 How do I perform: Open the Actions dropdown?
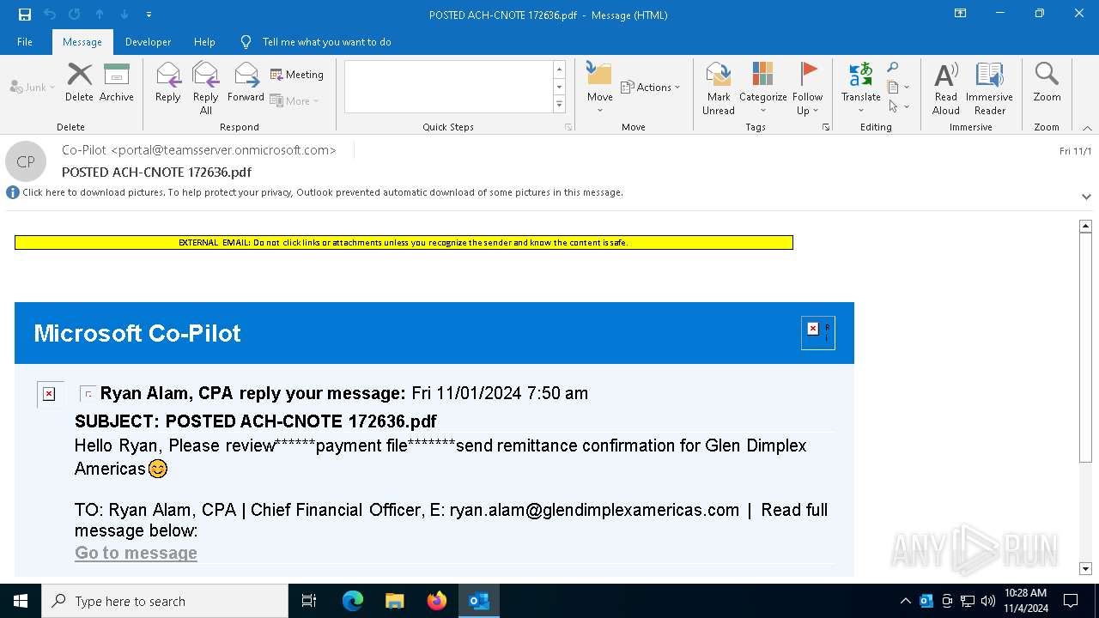(x=650, y=88)
